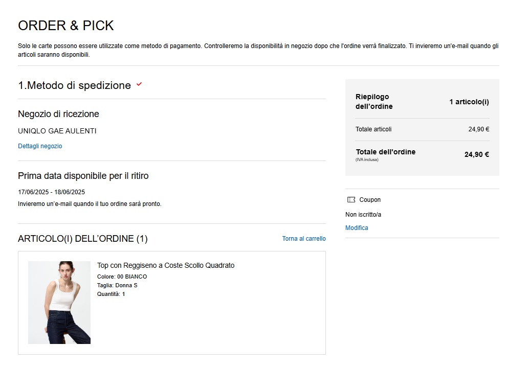The width and height of the screenshot is (527, 368).
Task: Click the ARTICOLO(I) DELL'ORDINE (1) heading
Action: pos(83,239)
